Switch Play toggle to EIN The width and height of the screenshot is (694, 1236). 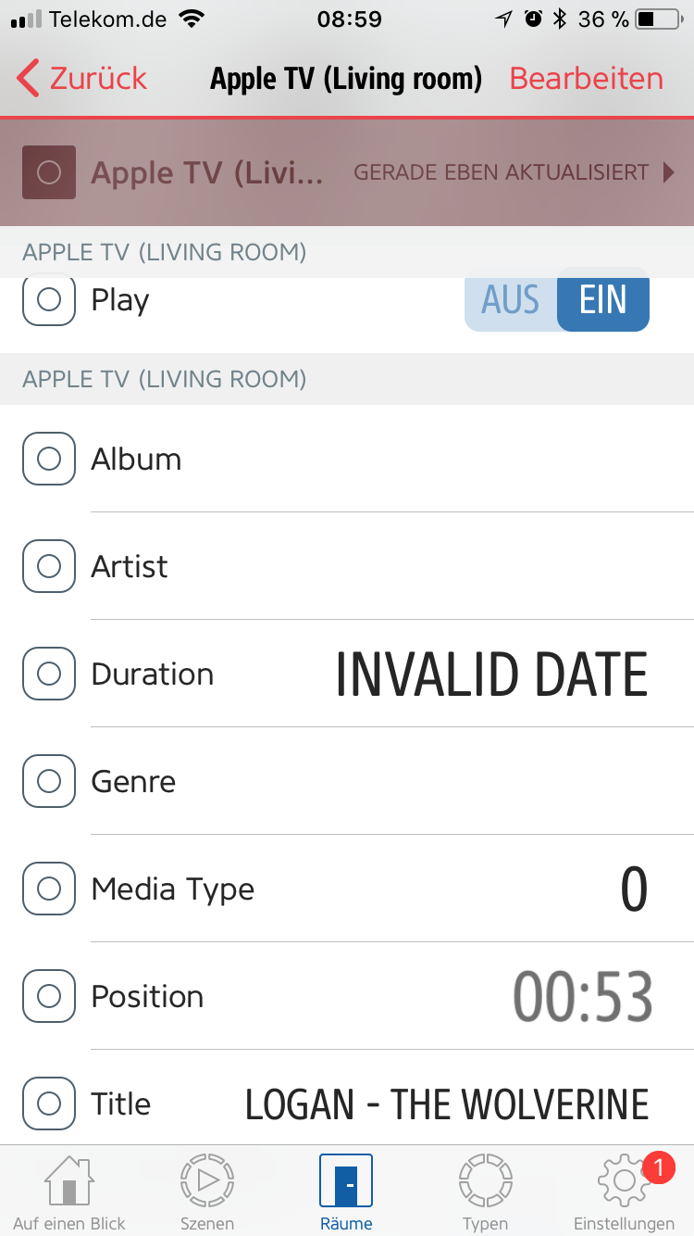(x=602, y=301)
